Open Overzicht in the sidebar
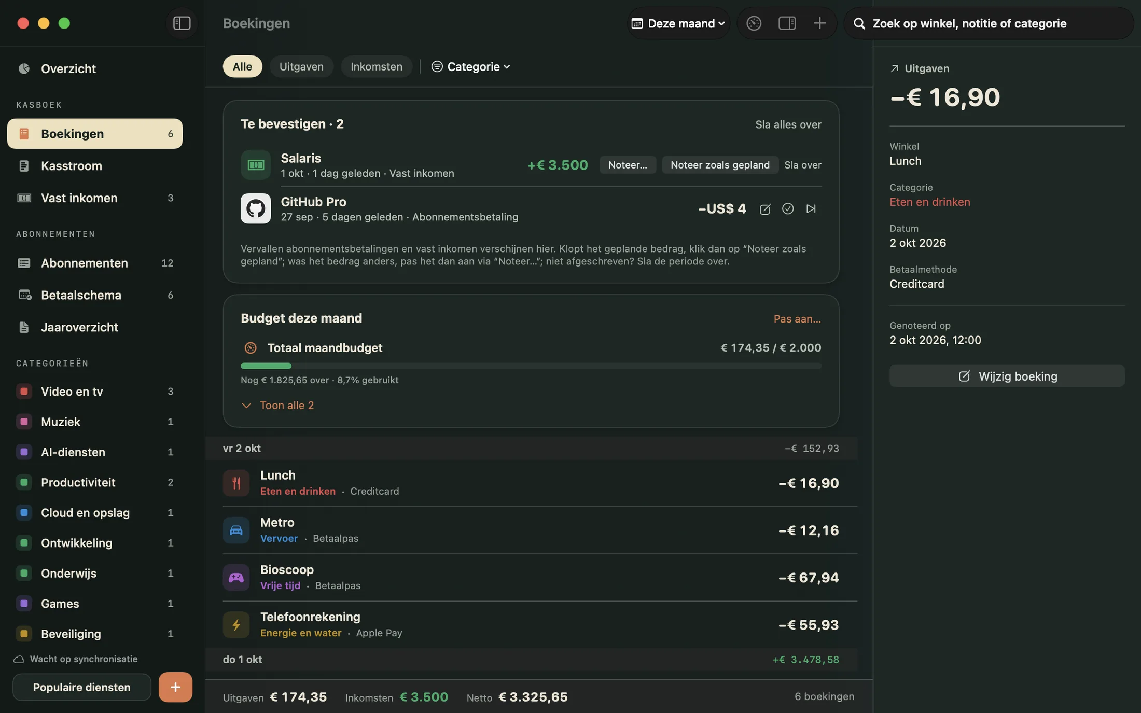Screen dimensions: 1141x713 tap(95, 68)
